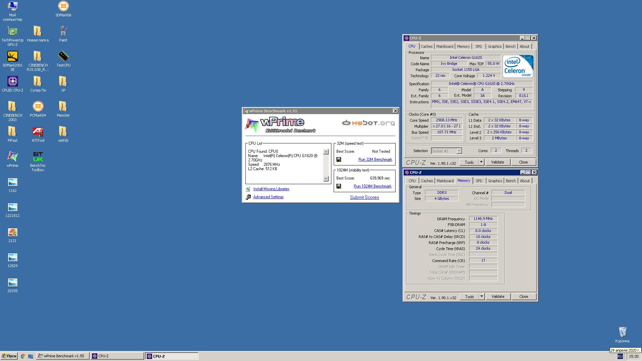The image size is (642, 361).
Task: Open SPD tab in upper CPU-Z window
Action: 479,46
